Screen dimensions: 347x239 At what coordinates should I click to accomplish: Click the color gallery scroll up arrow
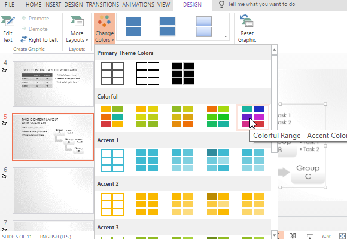point(274,50)
